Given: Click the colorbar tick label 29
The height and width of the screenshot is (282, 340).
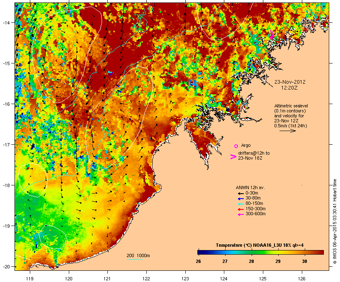Looking at the screenshot, I should click(x=278, y=261).
